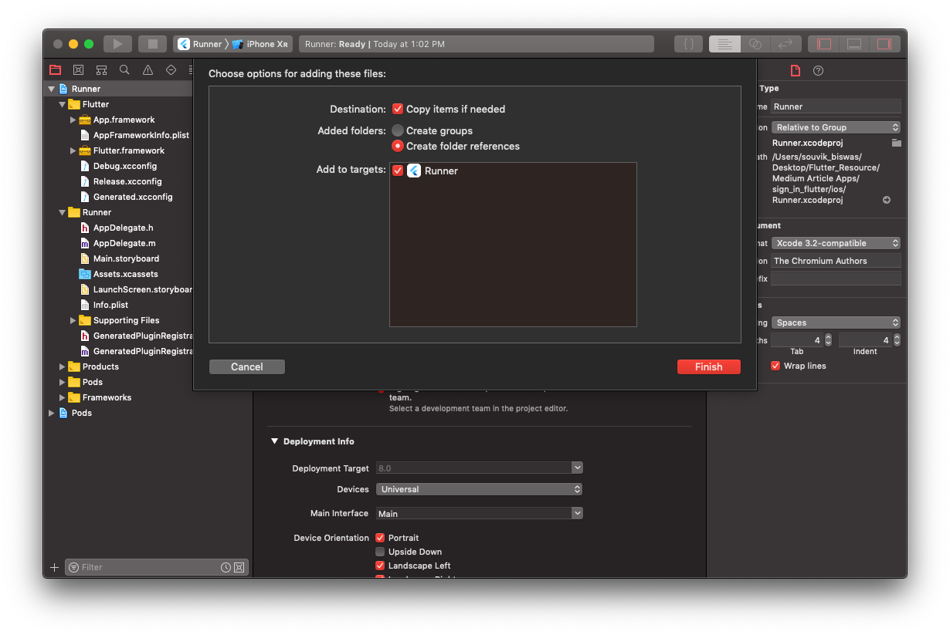The height and width of the screenshot is (635, 950).
Task: Open the Find navigator magnifier icon
Action: point(124,69)
